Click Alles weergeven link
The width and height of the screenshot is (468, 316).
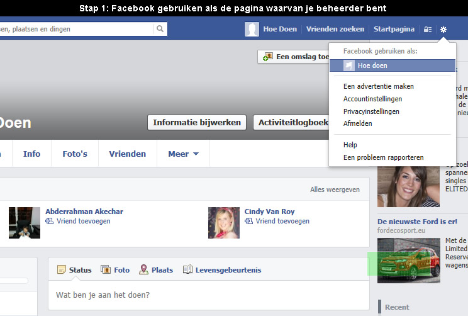[335, 189]
